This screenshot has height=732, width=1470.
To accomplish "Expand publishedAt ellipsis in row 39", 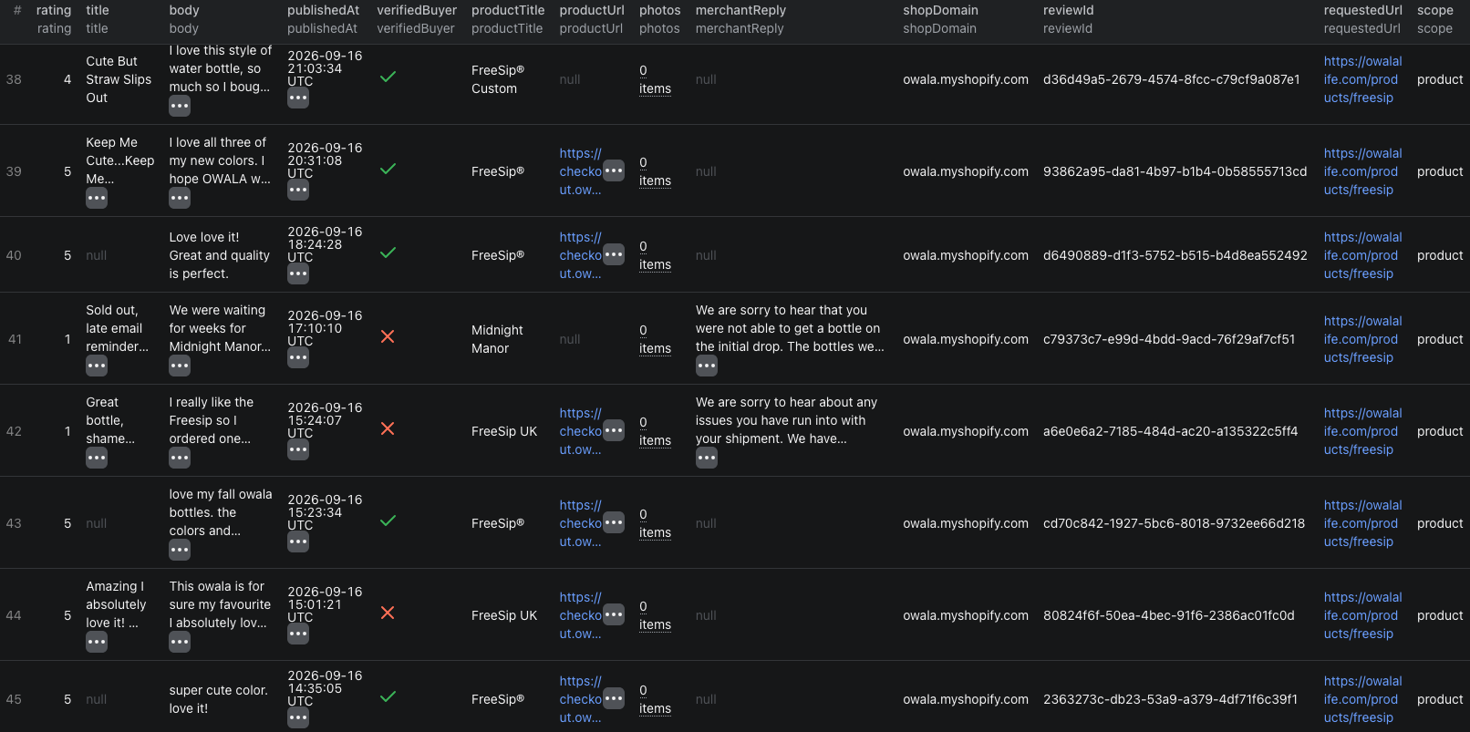I will [x=298, y=190].
